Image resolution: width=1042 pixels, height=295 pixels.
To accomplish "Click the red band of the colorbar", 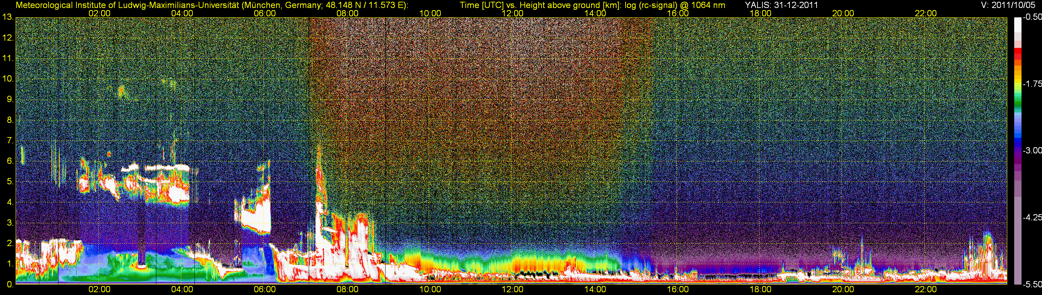I will 1018,54.
